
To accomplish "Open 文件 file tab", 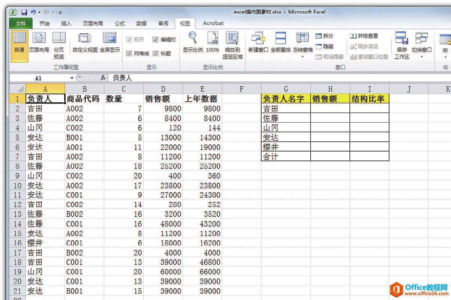I will tap(21, 23).
